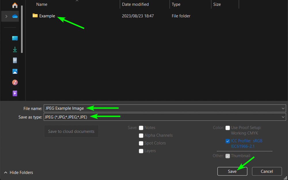Click Save to cloud documents button
Viewport: 288px width, 180px height.
71,131
